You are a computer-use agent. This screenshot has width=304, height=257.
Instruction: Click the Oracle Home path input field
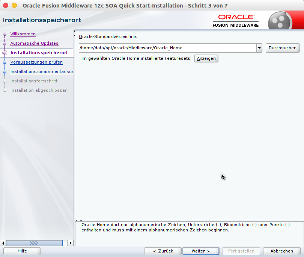pos(165,48)
